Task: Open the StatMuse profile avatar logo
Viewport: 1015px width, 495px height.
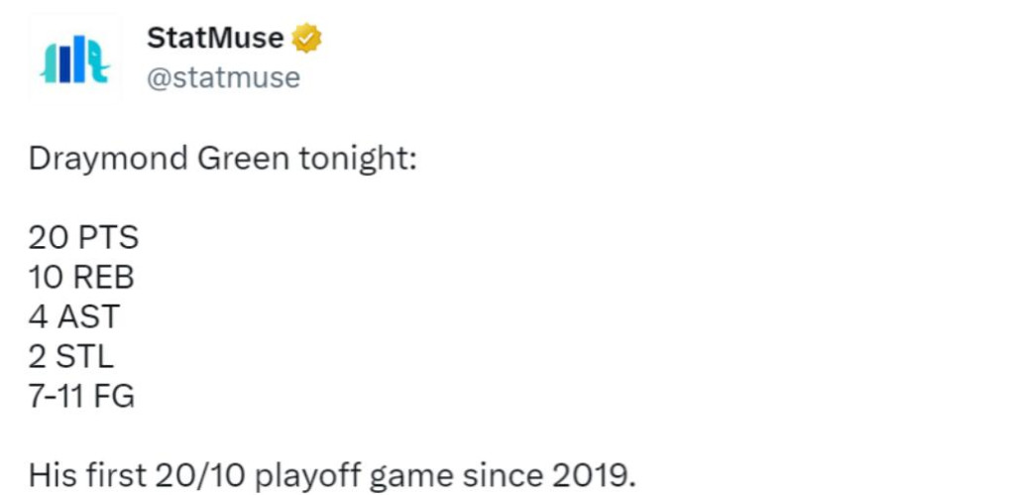Action: (x=74, y=59)
